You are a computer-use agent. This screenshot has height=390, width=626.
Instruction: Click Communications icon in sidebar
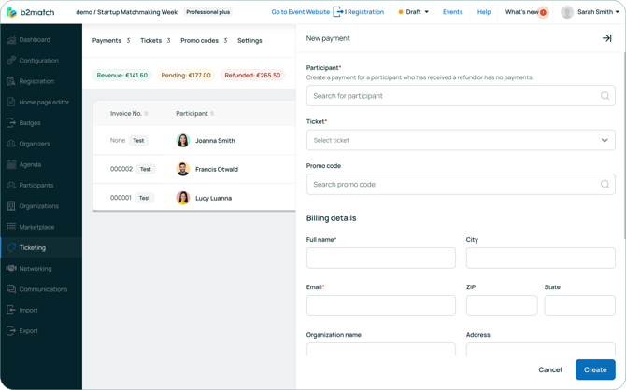coord(11,289)
